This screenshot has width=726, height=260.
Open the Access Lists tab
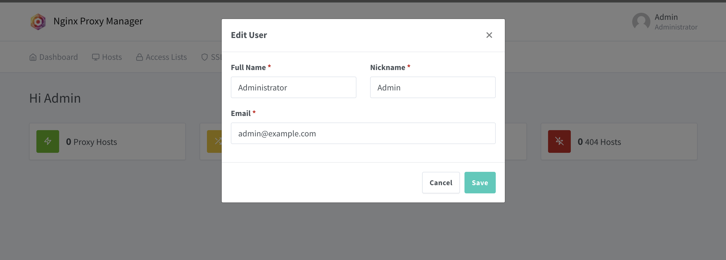point(161,57)
